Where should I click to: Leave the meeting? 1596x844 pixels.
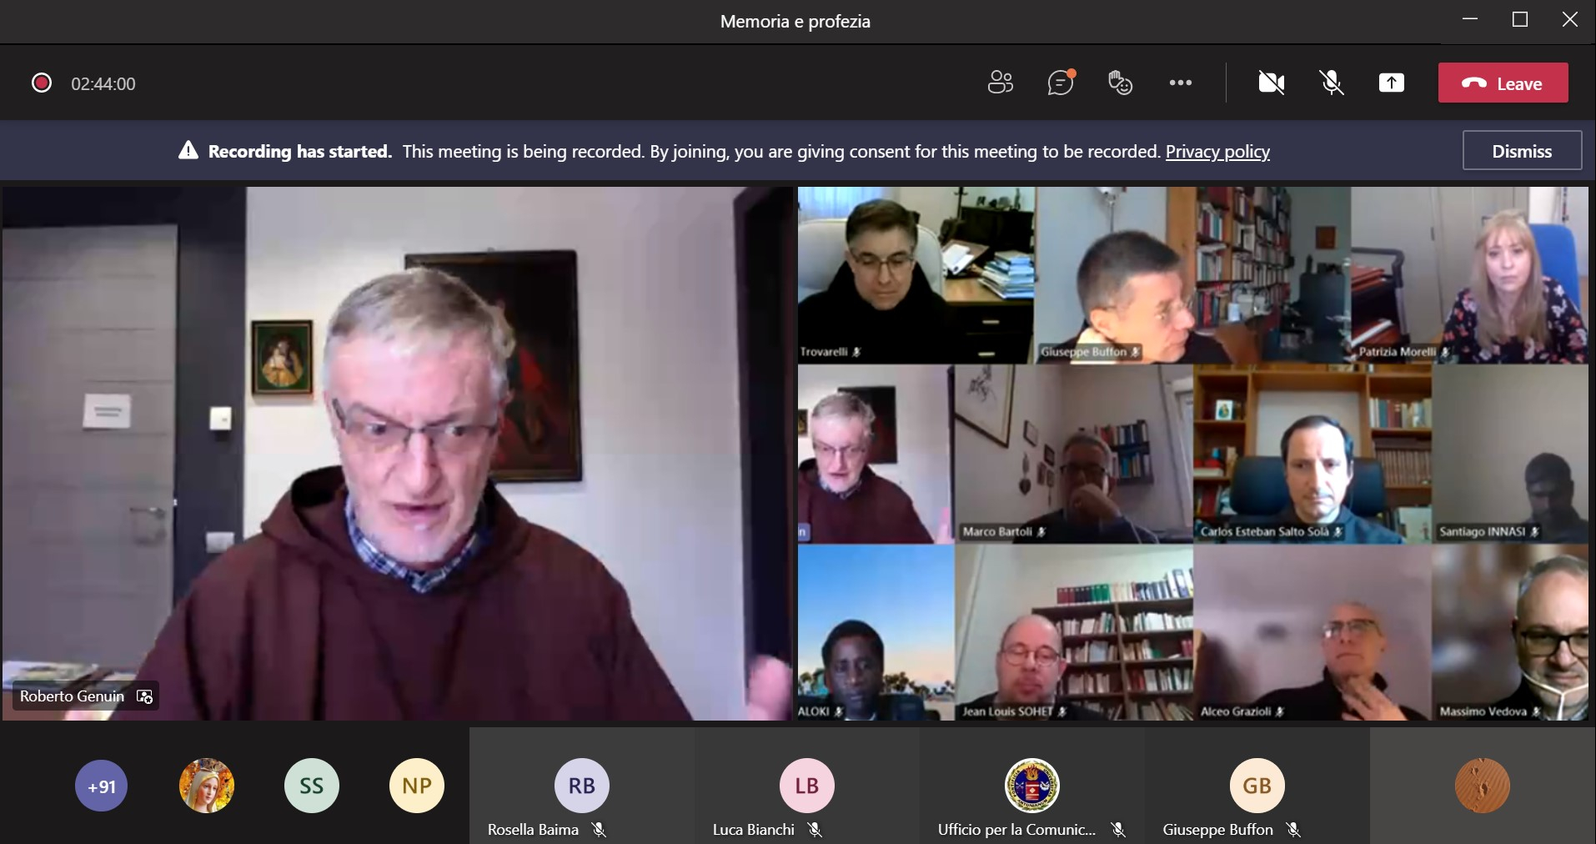[1503, 83]
